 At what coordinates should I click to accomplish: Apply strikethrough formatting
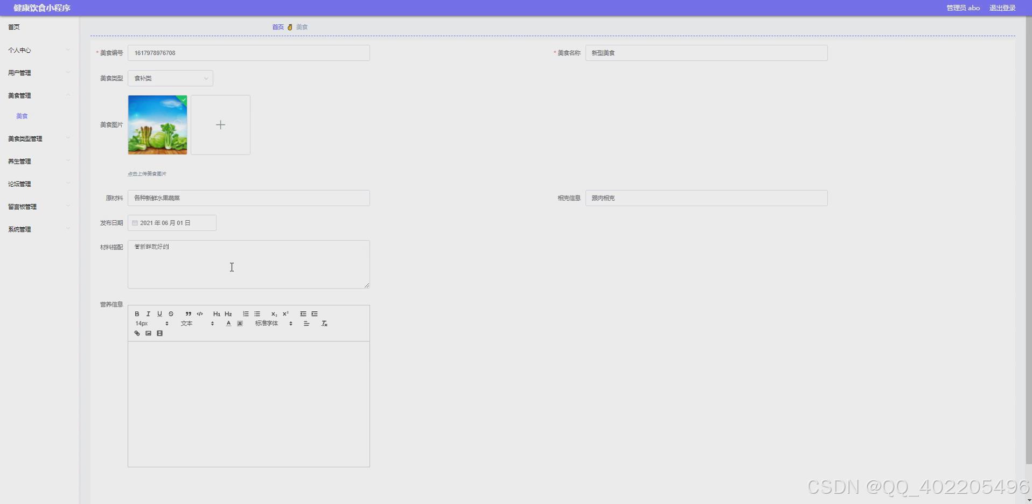click(x=171, y=314)
